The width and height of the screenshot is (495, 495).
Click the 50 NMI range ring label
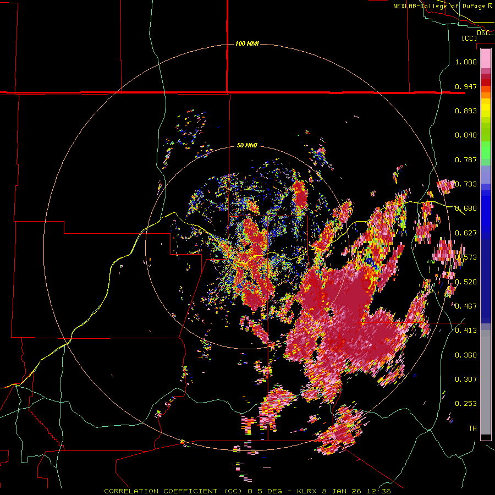pos(247,145)
